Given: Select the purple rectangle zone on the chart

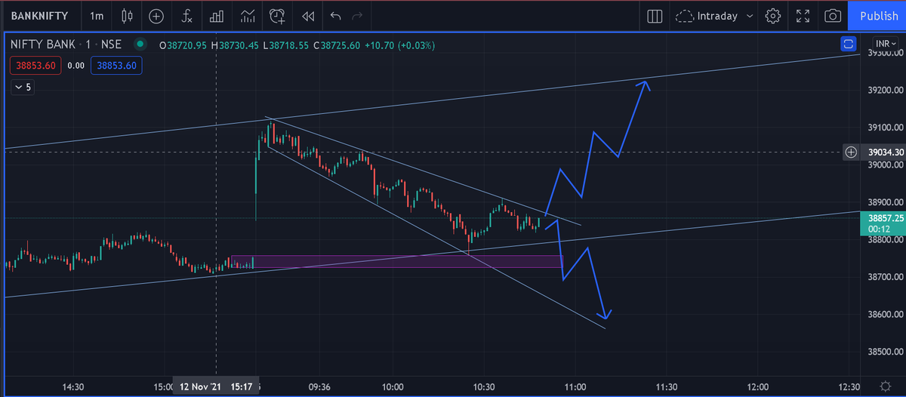Looking at the screenshot, I should coord(396,261).
